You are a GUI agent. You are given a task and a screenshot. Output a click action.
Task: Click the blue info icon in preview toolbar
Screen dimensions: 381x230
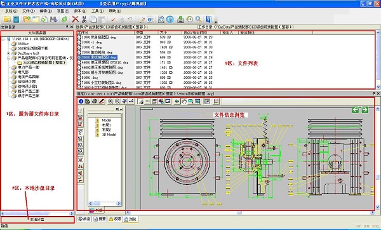(81, 102)
